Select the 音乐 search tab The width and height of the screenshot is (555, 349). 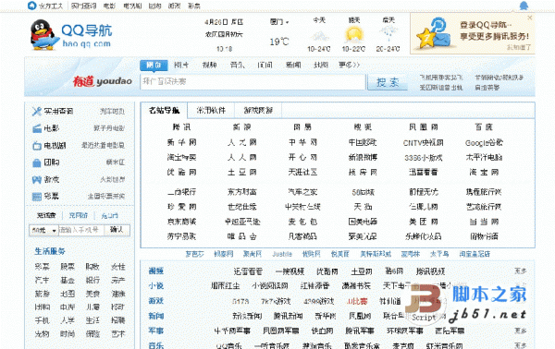[x=237, y=65]
